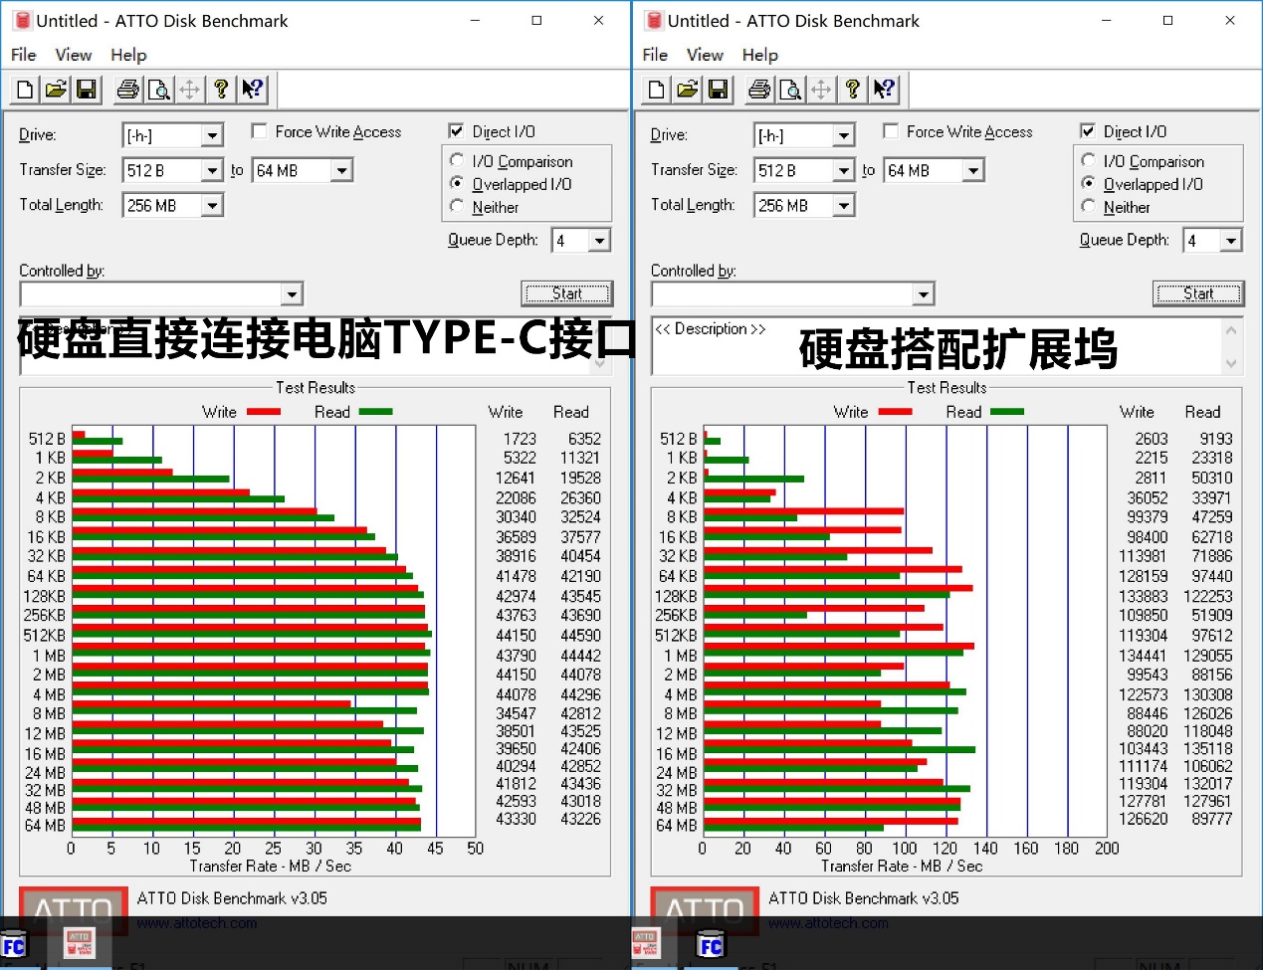Click ATTO taskbar icon at bottom left
Viewport: 1263px width, 970px height.
[x=79, y=943]
